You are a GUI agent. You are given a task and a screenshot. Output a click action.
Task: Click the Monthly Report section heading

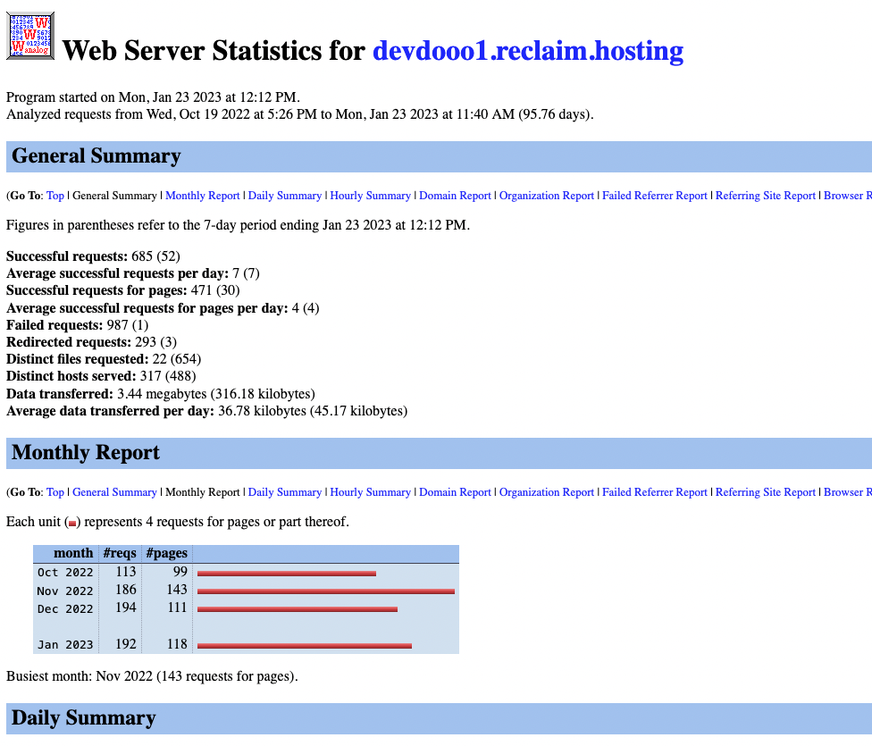coord(86,453)
